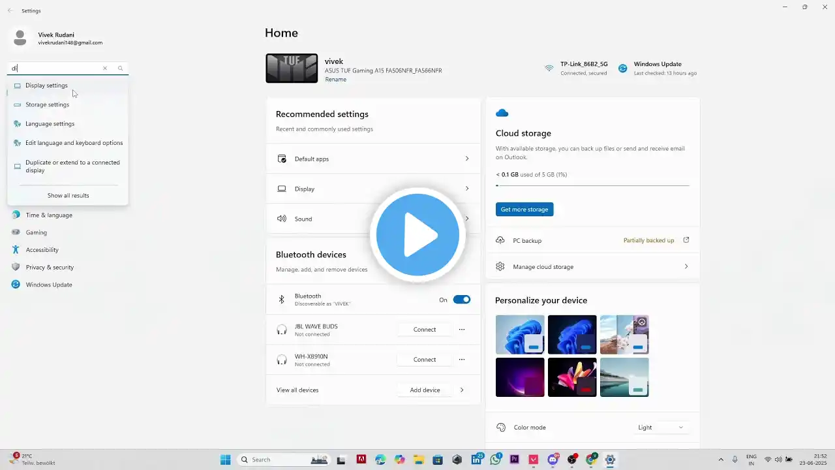Open Microsoft Edge from taskbar
This screenshot has height=470, width=835.
tap(380, 460)
